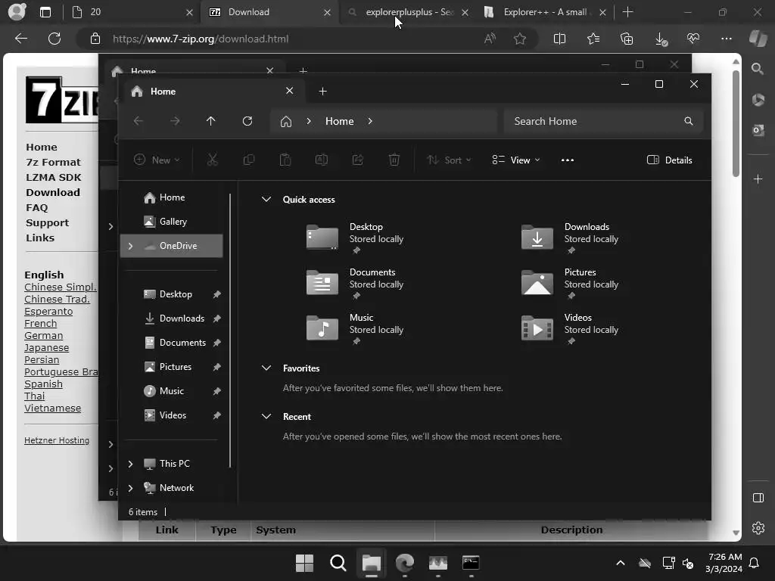
Task: Click the Rename icon in File Explorer toolbar
Action: 321,160
